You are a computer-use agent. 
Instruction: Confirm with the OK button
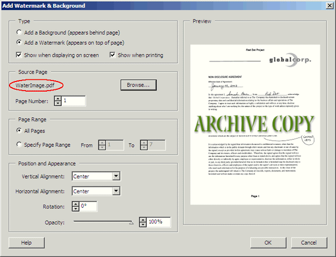pos(268,243)
